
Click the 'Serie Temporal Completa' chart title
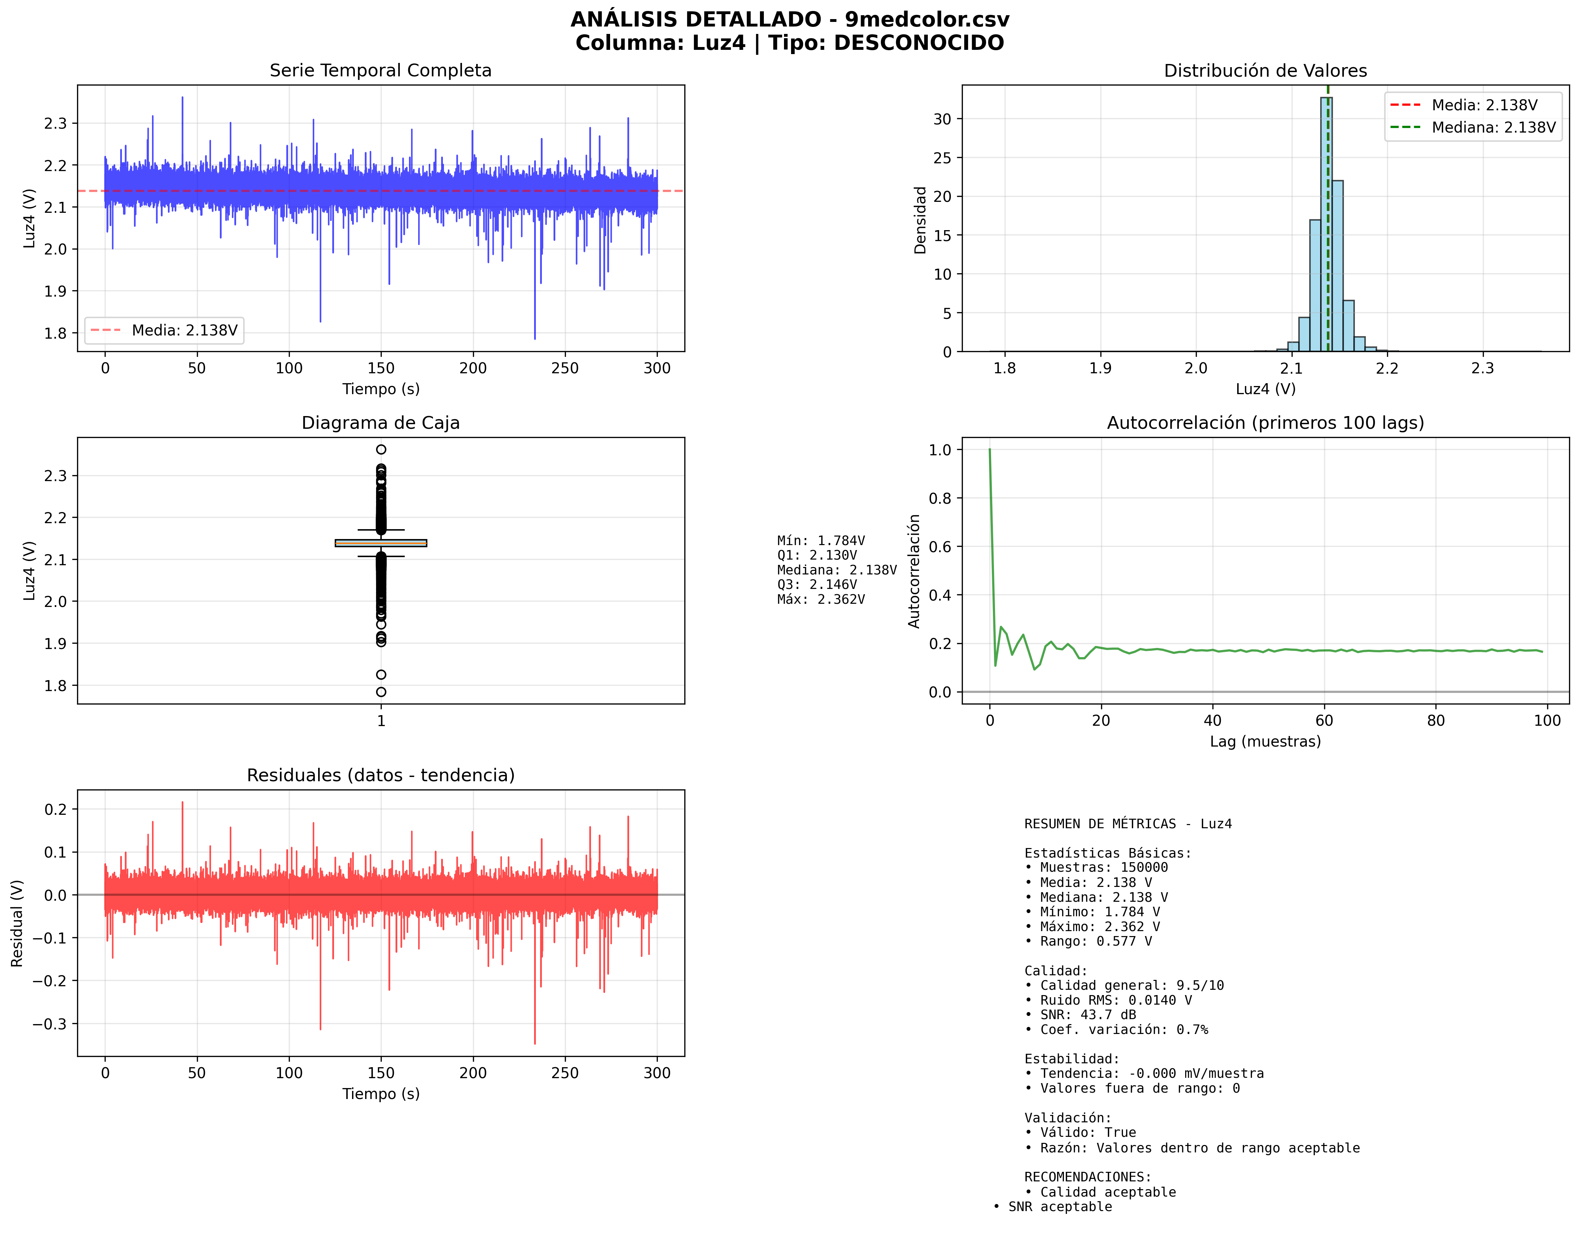[x=380, y=70]
